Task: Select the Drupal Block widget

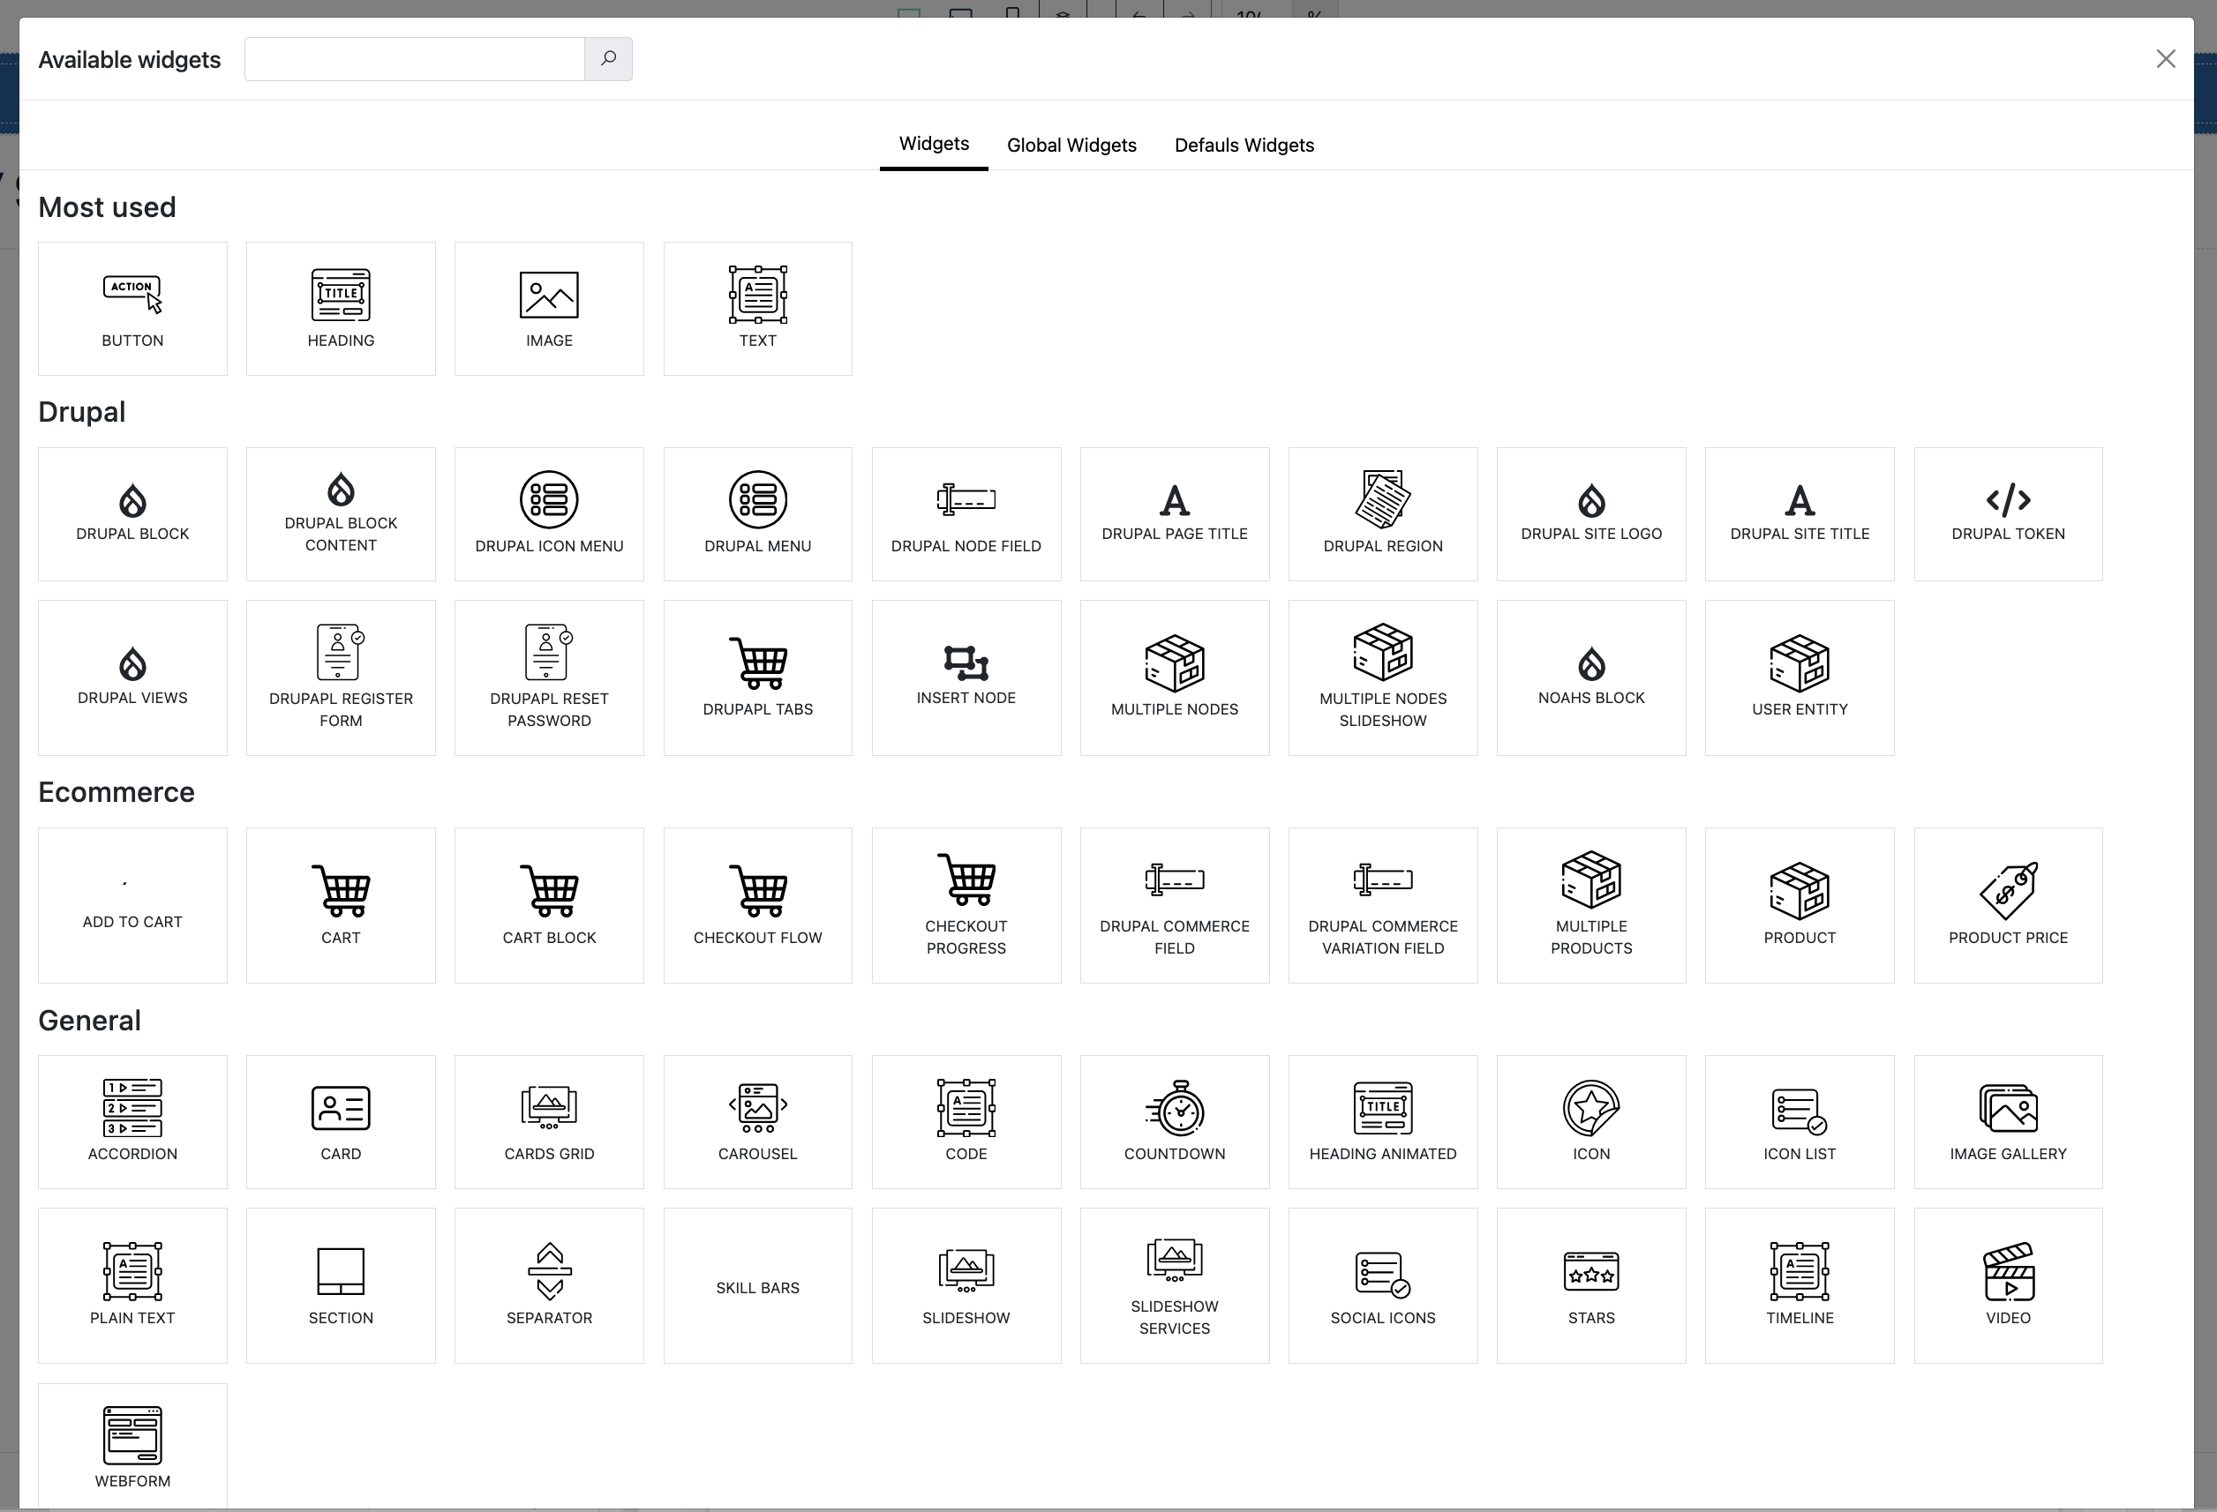Action: tap(132, 514)
